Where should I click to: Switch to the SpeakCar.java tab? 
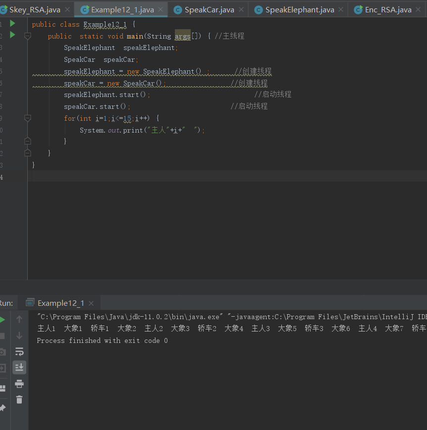[x=209, y=10]
